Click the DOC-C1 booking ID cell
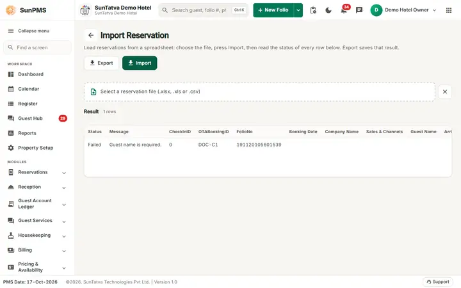 coord(208,145)
